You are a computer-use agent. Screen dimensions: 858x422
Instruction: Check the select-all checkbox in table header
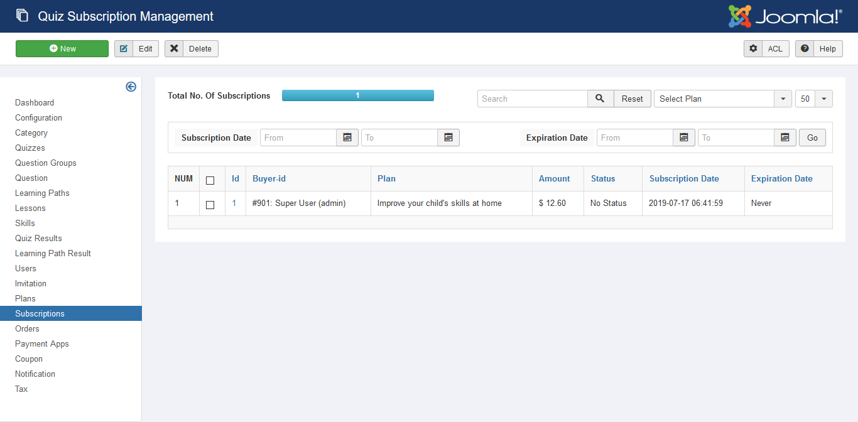210,180
